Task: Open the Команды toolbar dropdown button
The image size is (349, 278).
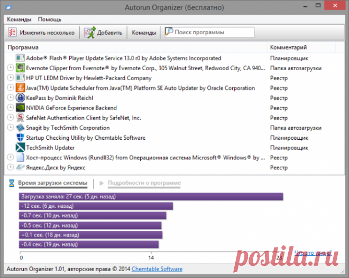Action: click(x=144, y=33)
